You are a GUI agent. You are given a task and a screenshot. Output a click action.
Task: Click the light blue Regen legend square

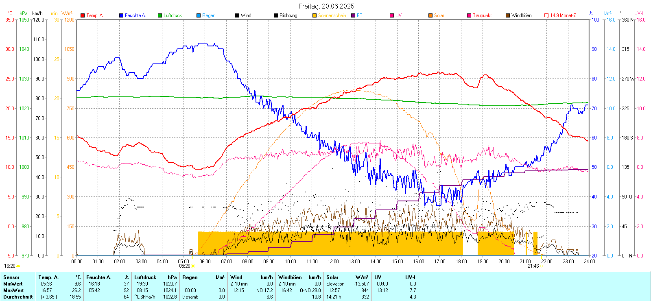(x=199, y=15)
